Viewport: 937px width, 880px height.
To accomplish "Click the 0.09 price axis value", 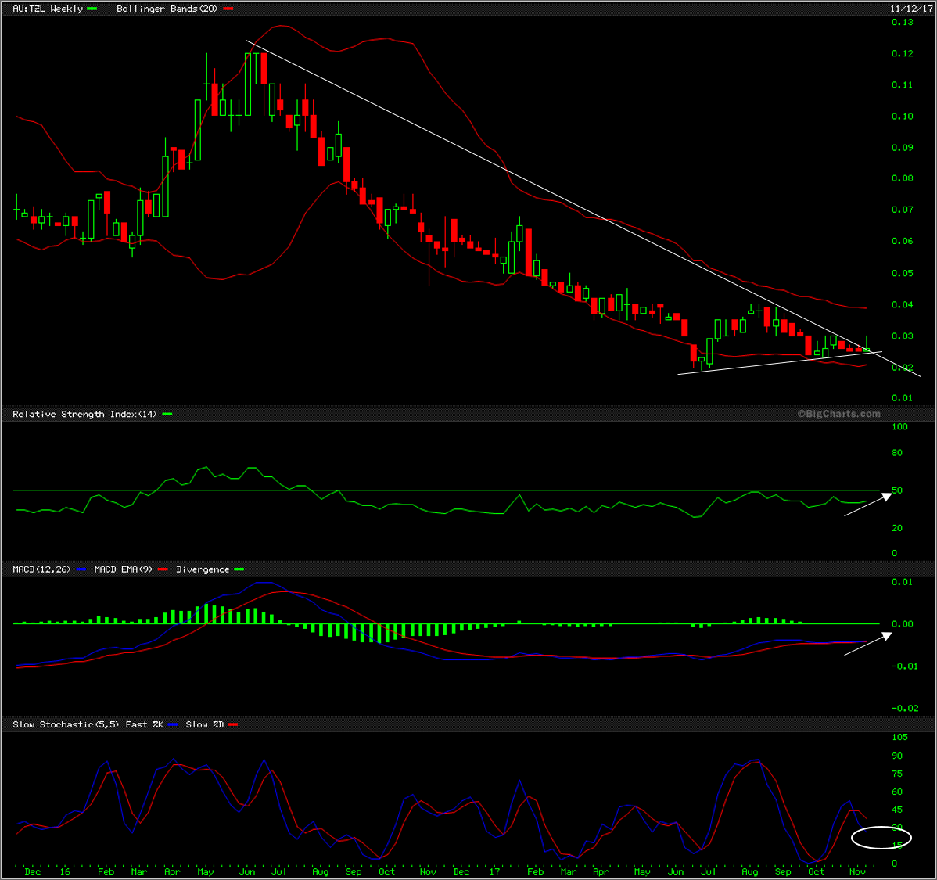I will (x=903, y=148).
